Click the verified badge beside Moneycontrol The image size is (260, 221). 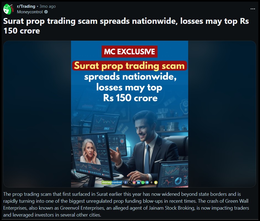click(x=46, y=12)
